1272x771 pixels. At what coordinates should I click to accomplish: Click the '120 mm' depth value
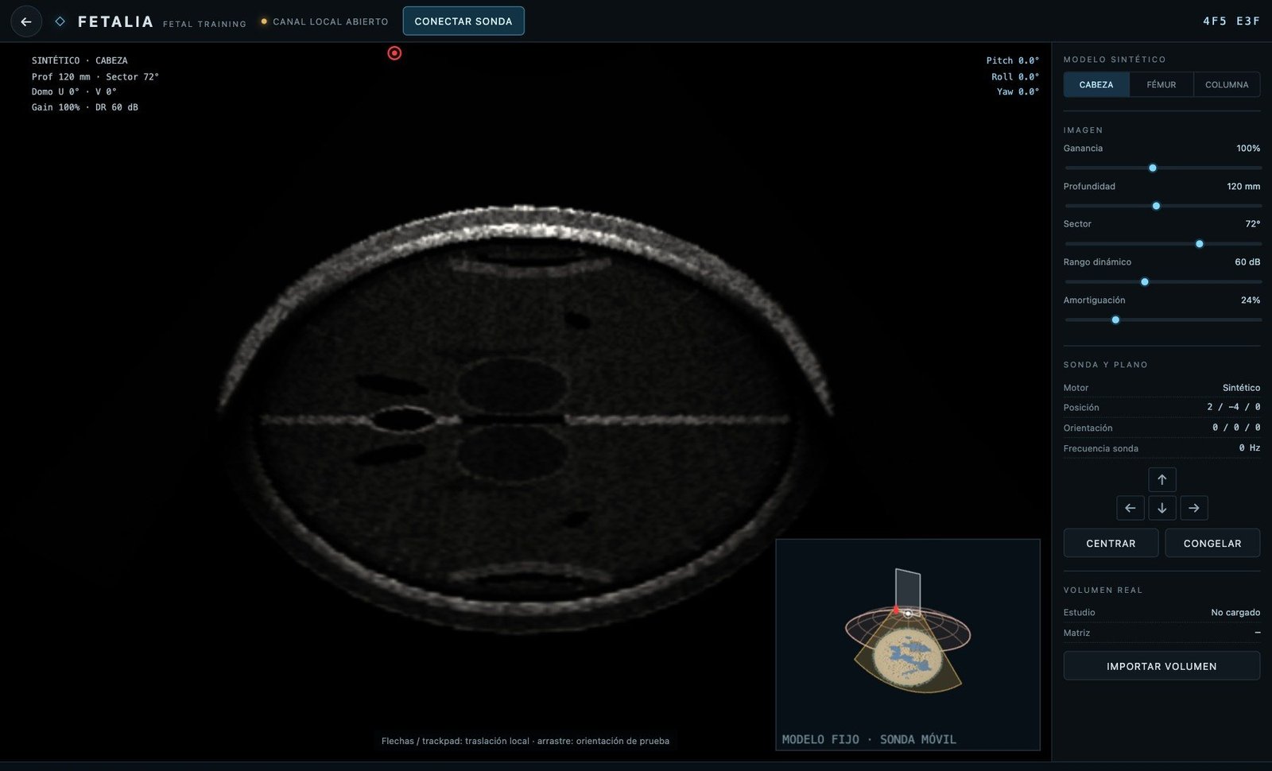[1243, 186]
